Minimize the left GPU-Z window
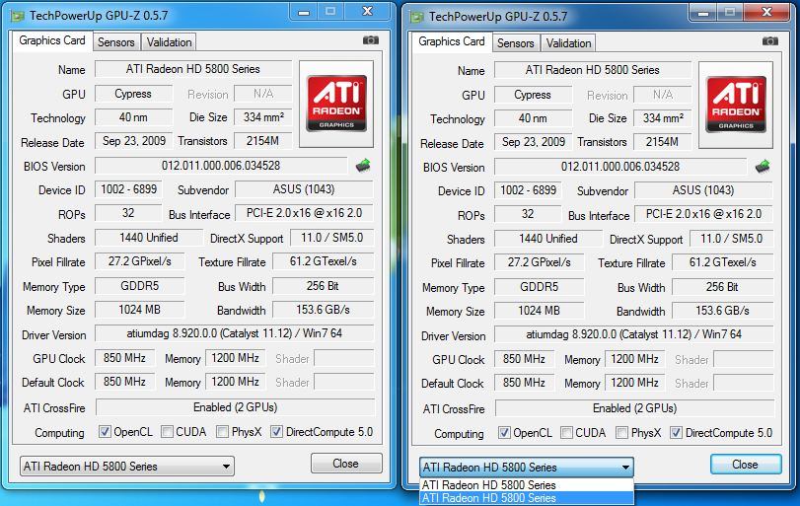This screenshot has width=800, height=506. (x=304, y=12)
